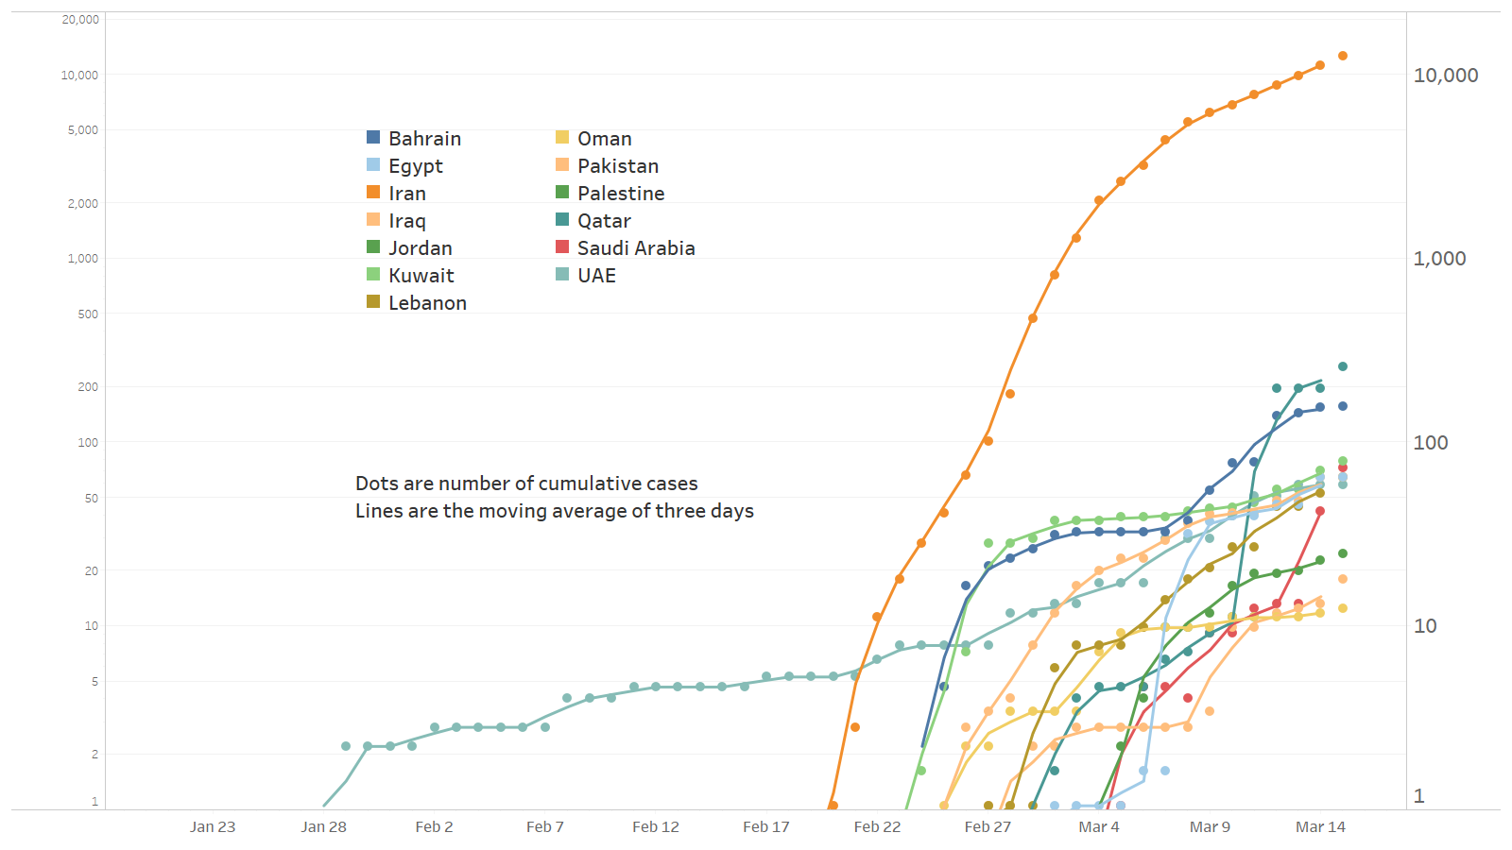Image resolution: width=1512 pixels, height=850 pixels.
Task: Click the 1,000 label on right axis
Action: [1439, 259]
